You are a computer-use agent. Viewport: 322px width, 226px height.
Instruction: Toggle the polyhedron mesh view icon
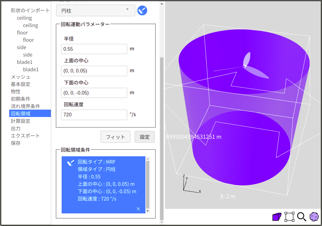[314, 217]
